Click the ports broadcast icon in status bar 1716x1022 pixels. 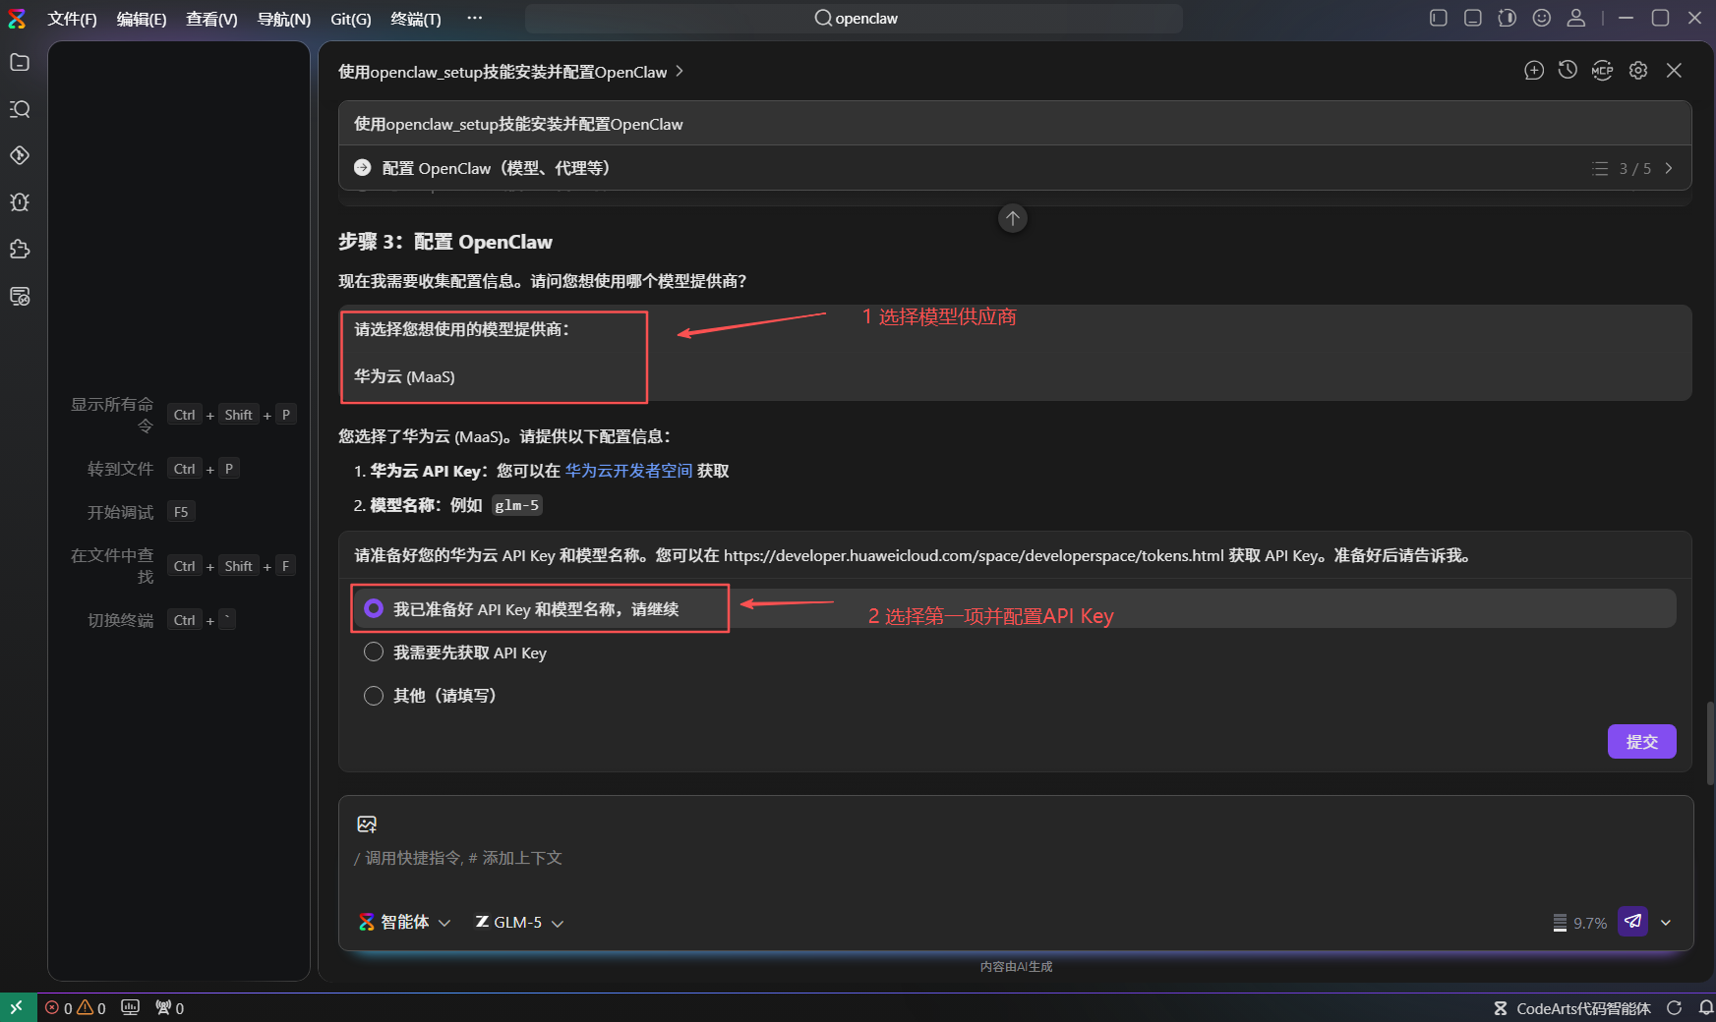pos(169,1008)
